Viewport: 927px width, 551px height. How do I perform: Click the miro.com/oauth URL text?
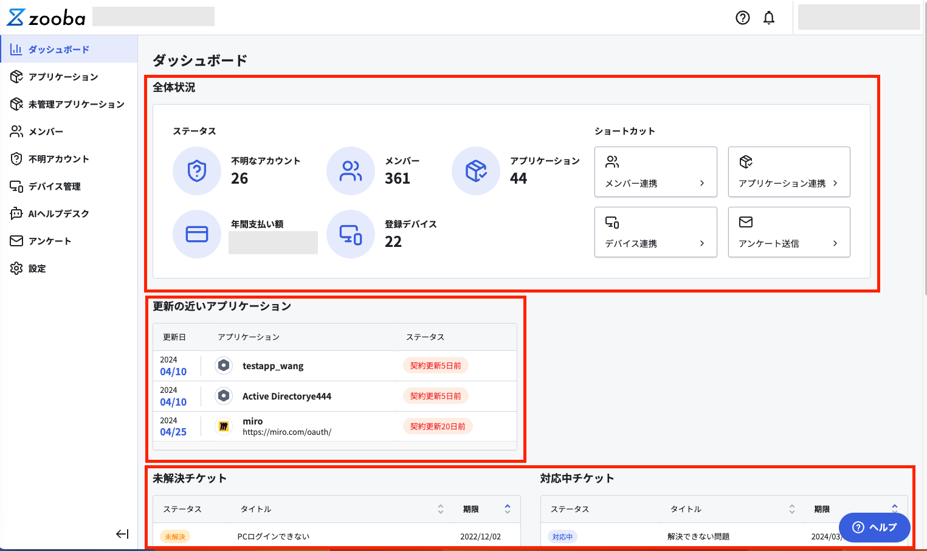point(287,432)
